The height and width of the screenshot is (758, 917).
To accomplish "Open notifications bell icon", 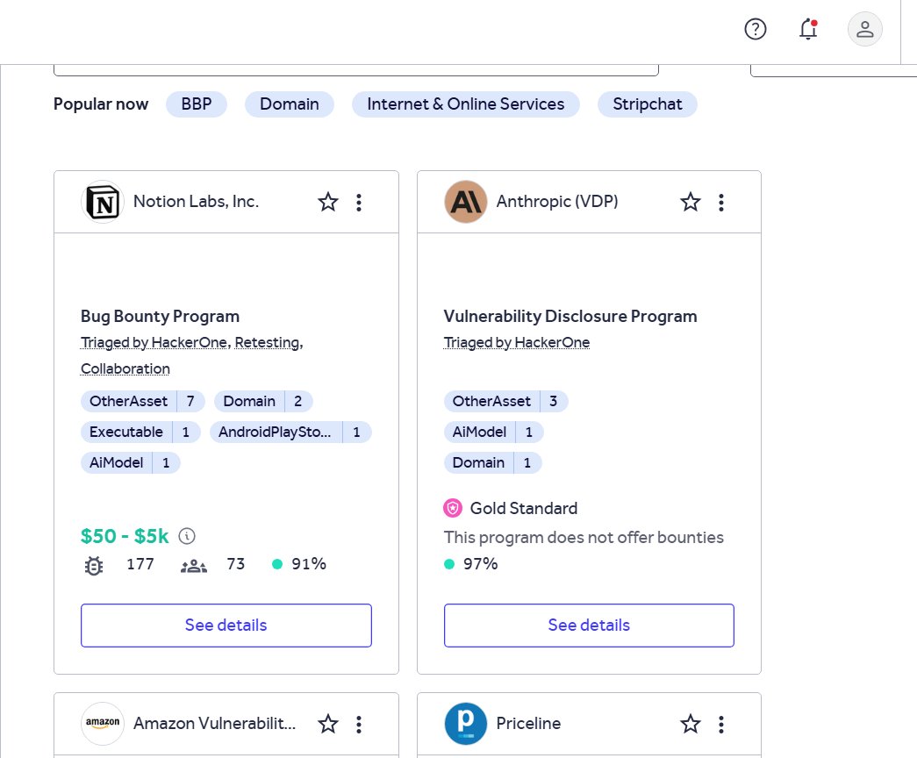I will [808, 29].
